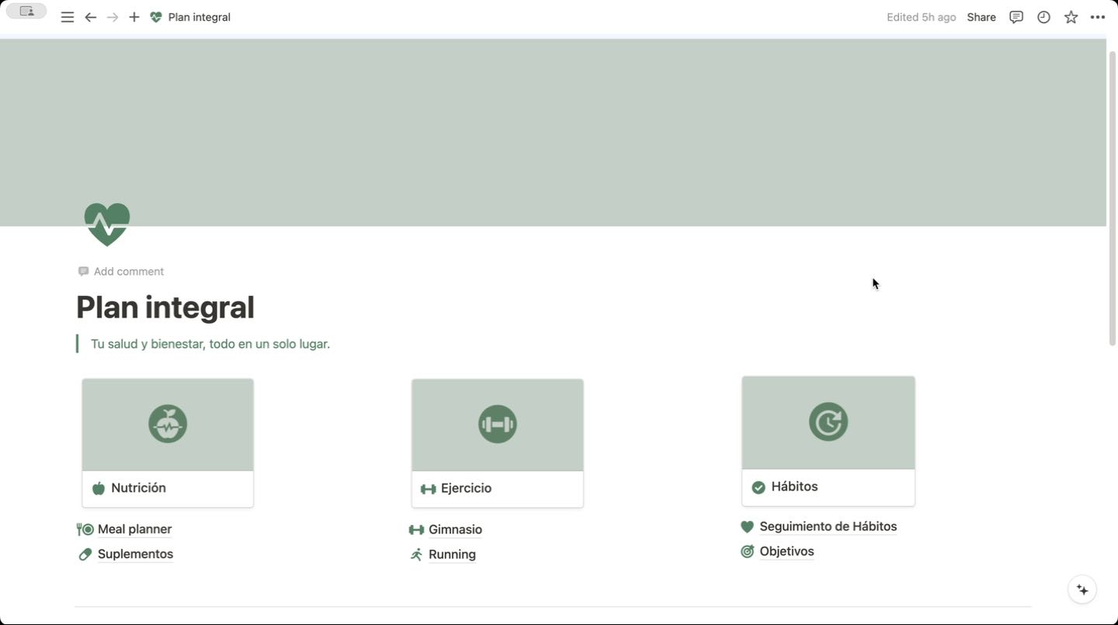Go back using the left arrow

coord(91,17)
